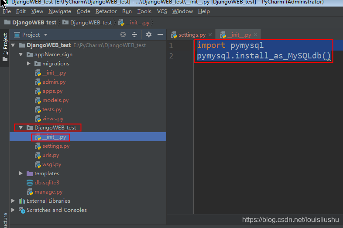Select the __init__.py editor tab
The width and height of the screenshot is (343, 228).
coord(239,35)
